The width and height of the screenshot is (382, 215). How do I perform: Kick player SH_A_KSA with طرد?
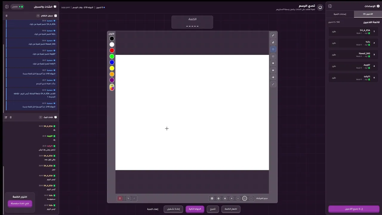(x=334, y=31)
